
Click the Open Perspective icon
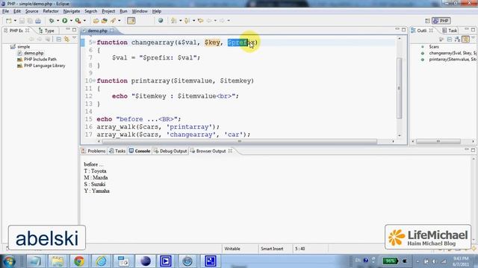pyautogui.click(x=427, y=21)
